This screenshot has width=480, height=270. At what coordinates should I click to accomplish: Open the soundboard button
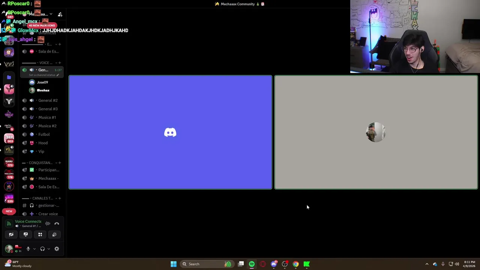[x=54, y=234]
